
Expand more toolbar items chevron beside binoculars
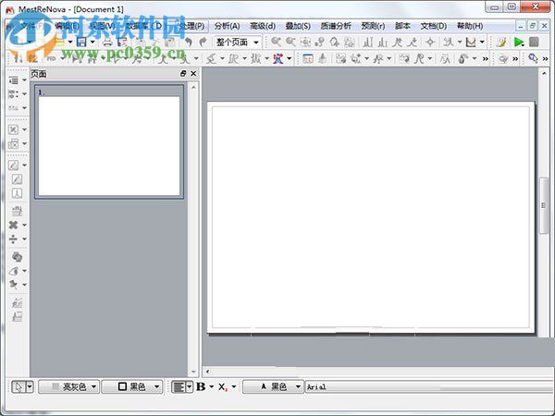click(x=546, y=58)
